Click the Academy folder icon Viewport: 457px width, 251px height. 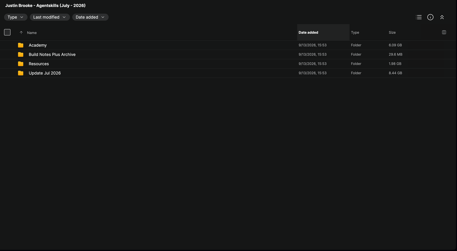click(21, 45)
